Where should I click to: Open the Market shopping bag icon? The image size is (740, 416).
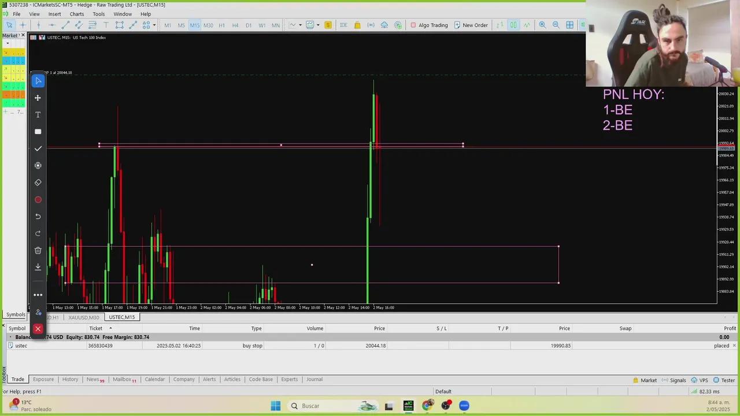click(x=357, y=25)
